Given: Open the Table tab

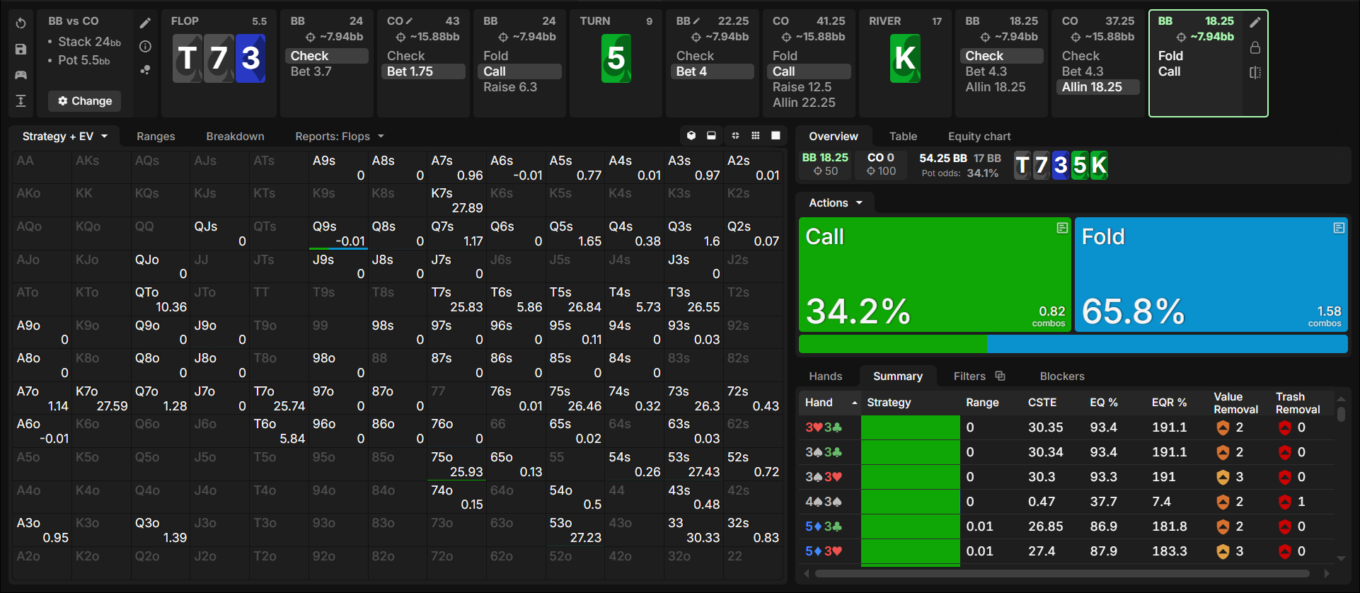Looking at the screenshot, I should pyautogui.click(x=903, y=137).
